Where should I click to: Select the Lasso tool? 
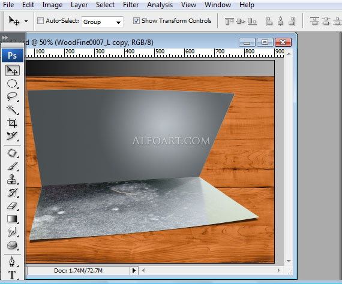12,96
